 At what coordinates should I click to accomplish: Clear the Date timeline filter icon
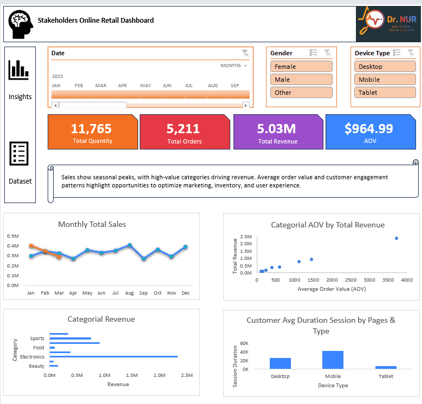[x=245, y=53]
